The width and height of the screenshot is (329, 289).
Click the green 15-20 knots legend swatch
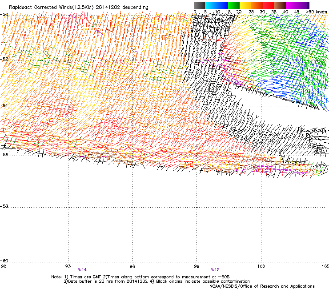pos(234,5)
